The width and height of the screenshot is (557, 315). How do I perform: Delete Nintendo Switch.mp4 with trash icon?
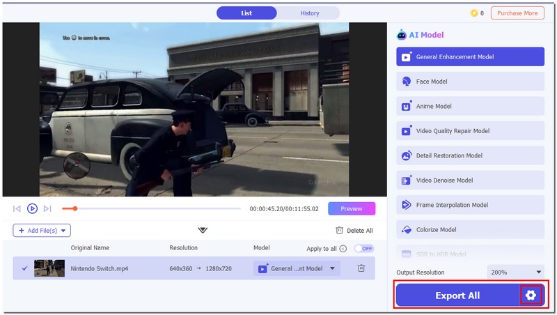click(x=361, y=268)
